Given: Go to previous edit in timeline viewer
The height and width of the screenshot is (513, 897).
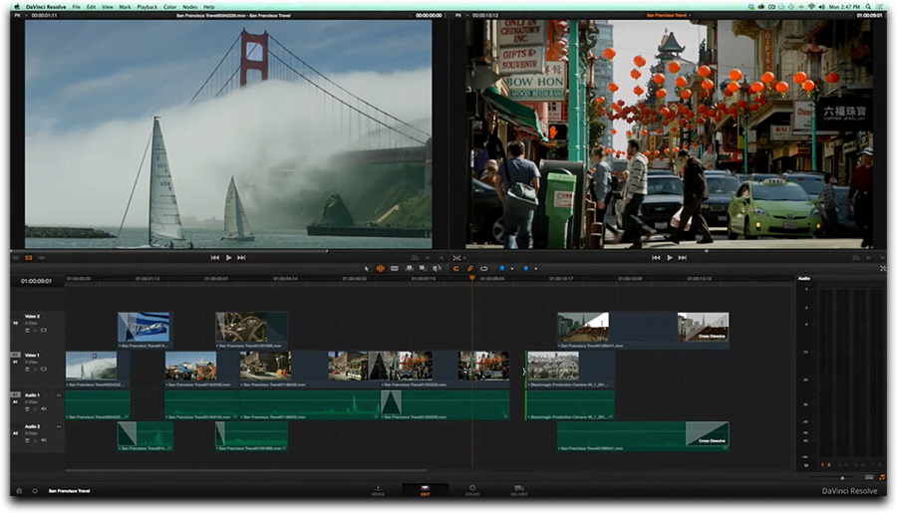Looking at the screenshot, I should (656, 258).
